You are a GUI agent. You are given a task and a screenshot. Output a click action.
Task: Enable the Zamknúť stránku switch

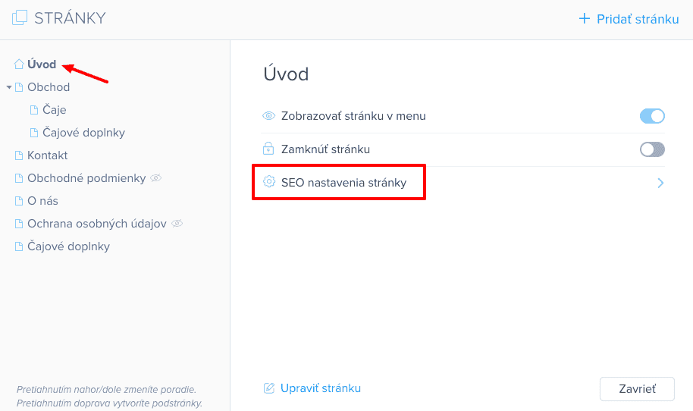(652, 149)
